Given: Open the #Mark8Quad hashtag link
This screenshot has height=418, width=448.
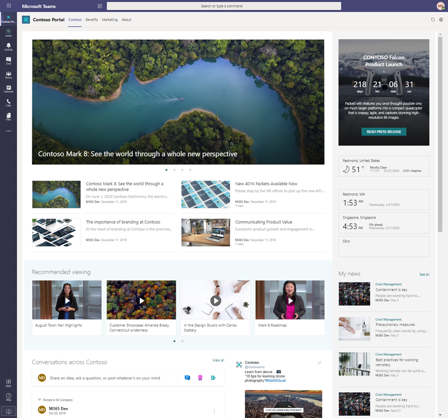Looking at the screenshot, I should 275,380.
